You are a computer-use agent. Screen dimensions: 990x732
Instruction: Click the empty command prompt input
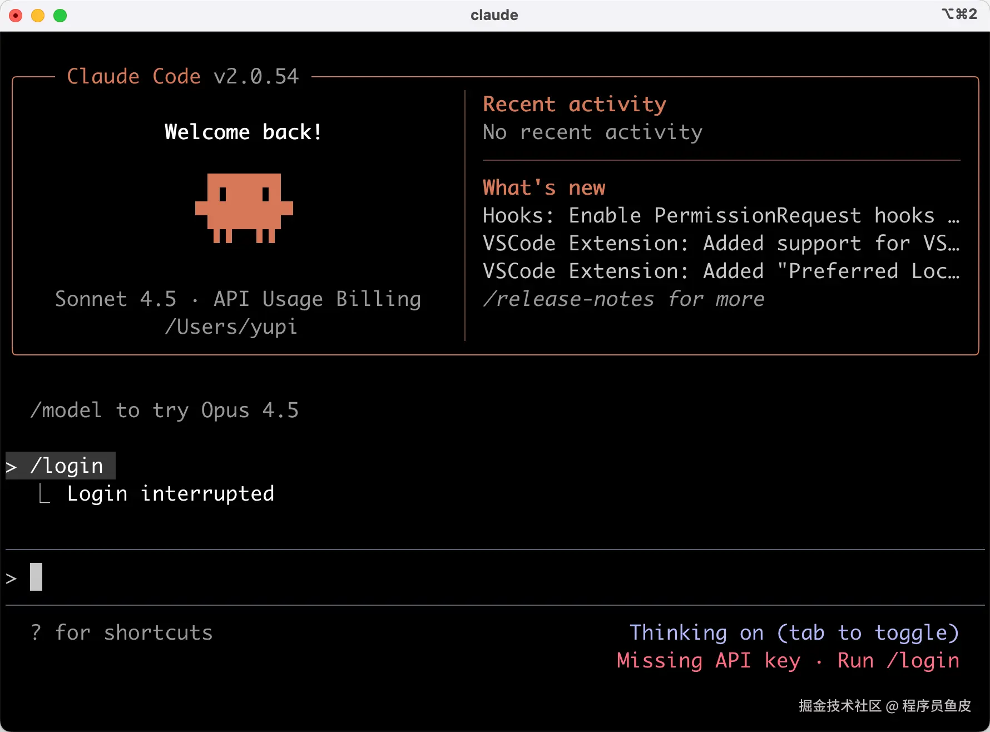pyautogui.click(x=495, y=577)
